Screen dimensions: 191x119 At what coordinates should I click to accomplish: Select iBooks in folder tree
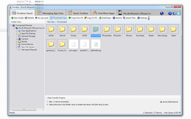point(24,42)
